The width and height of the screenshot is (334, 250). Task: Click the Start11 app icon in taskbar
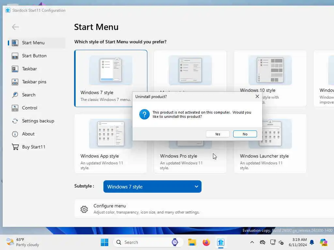click(221, 242)
